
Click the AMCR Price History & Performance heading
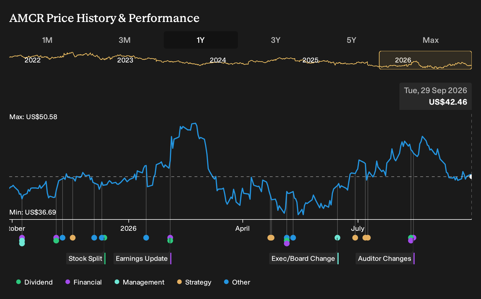tap(104, 18)
